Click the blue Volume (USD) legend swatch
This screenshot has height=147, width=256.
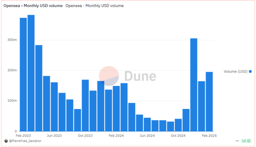point(250,71)
